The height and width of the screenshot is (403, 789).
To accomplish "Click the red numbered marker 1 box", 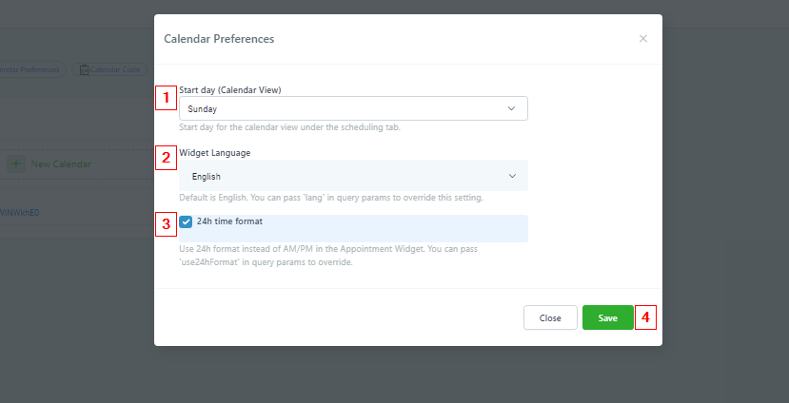I will [166, 97].
